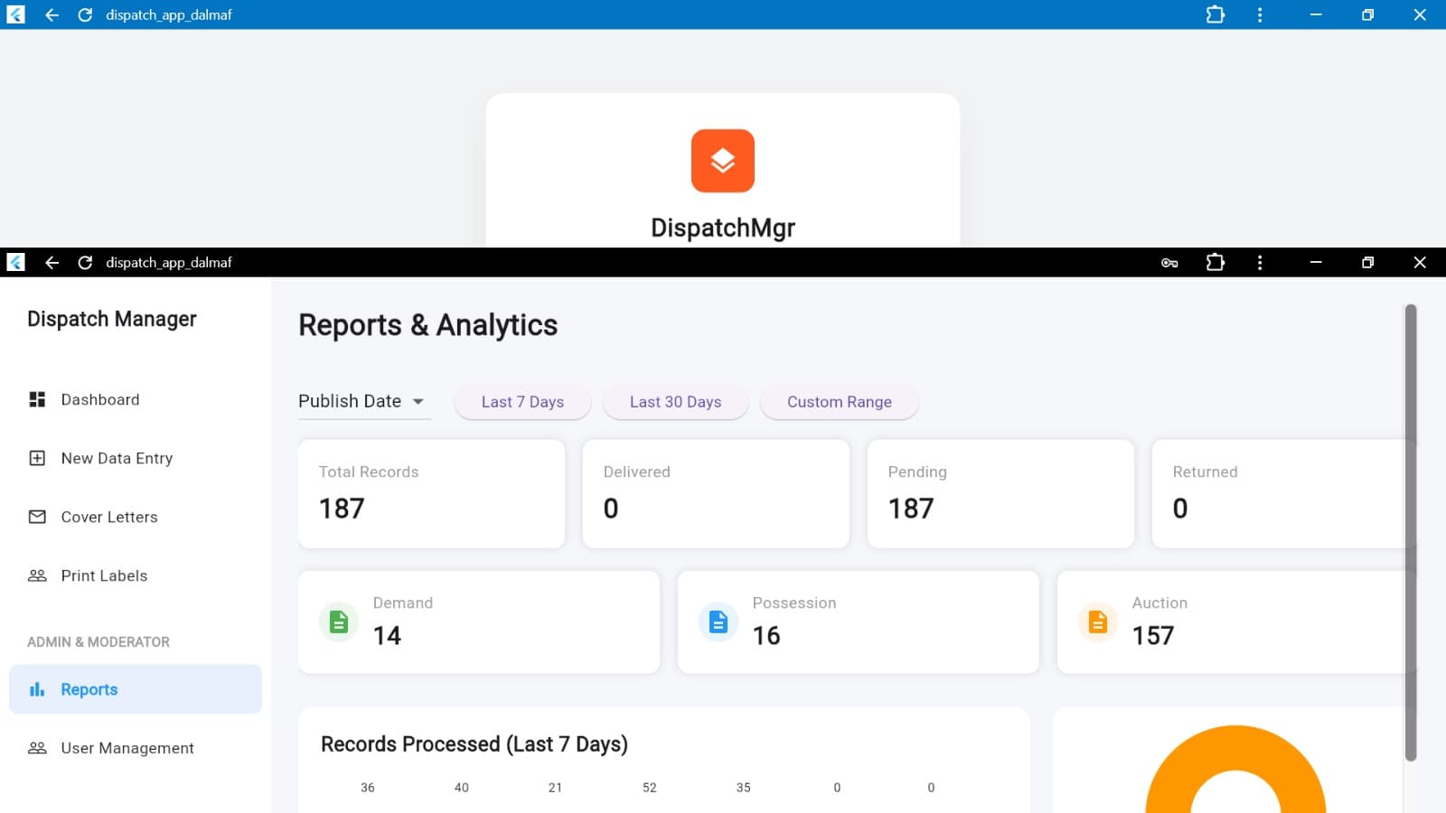Click the chart value 40
1446x813 pixels.
tap(461, 788)
